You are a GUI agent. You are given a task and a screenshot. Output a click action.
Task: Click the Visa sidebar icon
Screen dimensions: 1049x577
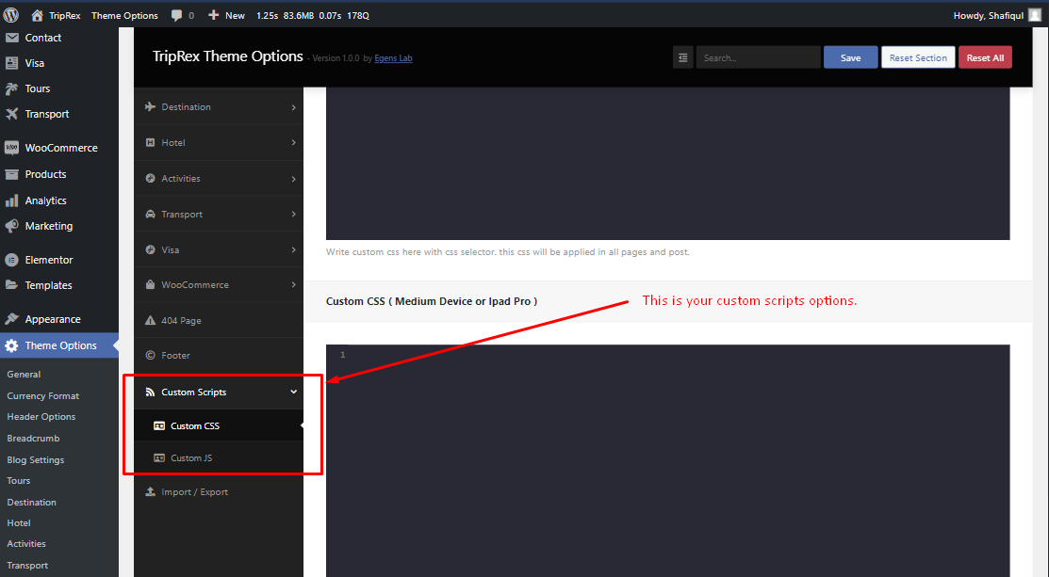tap(11, 63)
